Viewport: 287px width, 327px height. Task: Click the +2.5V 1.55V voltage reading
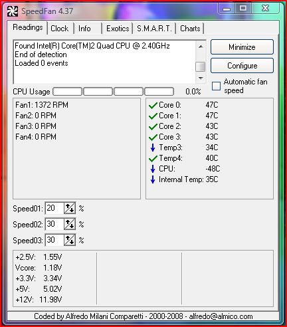coord(39,257)
